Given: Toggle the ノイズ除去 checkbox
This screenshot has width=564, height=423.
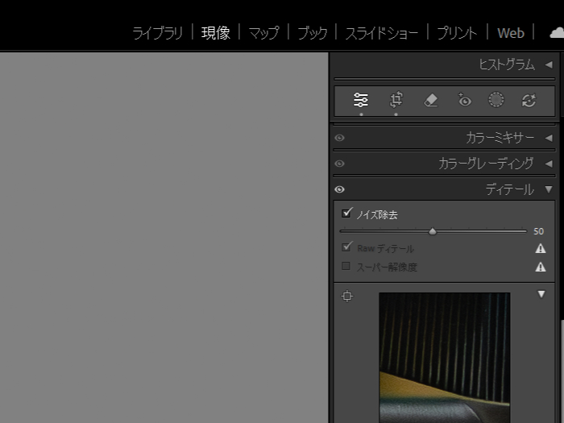Looking at the screenshot, I should click(x=347, y=214).
